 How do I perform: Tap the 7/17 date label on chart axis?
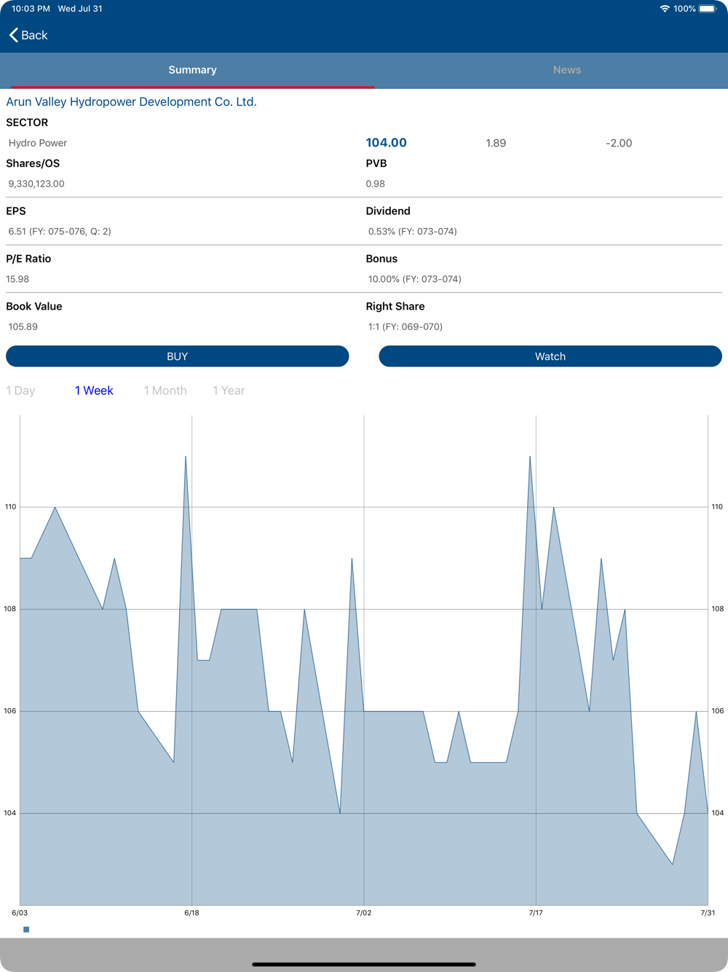pyautogui.click(x=536, y=913)
